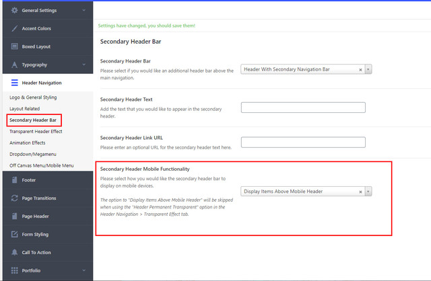This screenshot has width=431, height=281.
Task: Open General Settings menu
Action: click(48, 10)
